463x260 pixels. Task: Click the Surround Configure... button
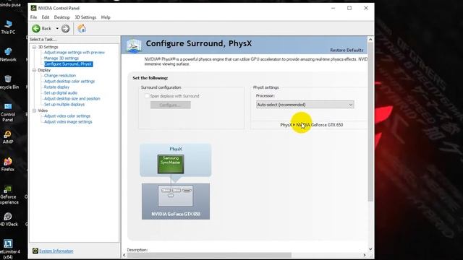(171, 105)
